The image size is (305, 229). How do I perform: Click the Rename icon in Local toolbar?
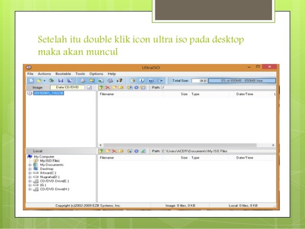pos(121,151)
